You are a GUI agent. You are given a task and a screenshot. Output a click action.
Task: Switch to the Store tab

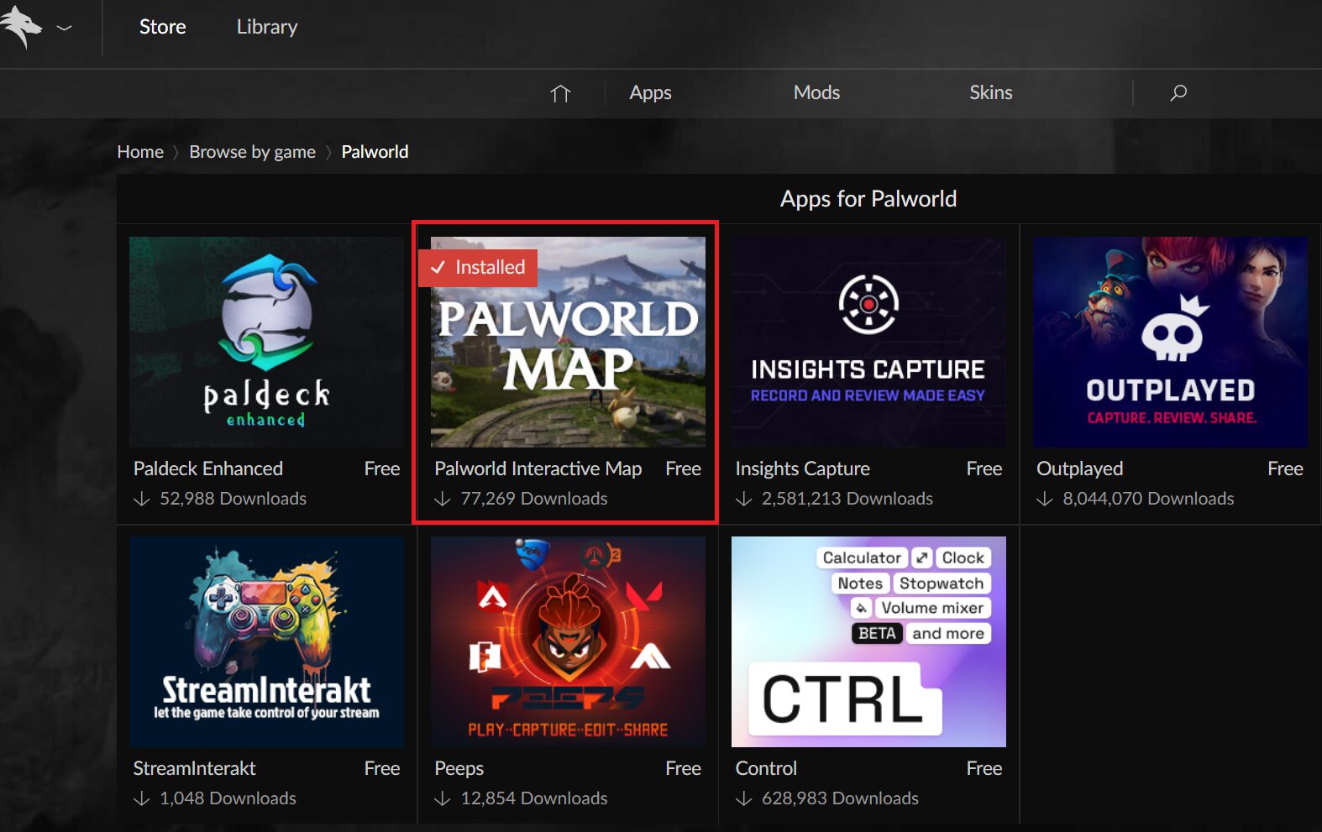click(x=163, y=27)
